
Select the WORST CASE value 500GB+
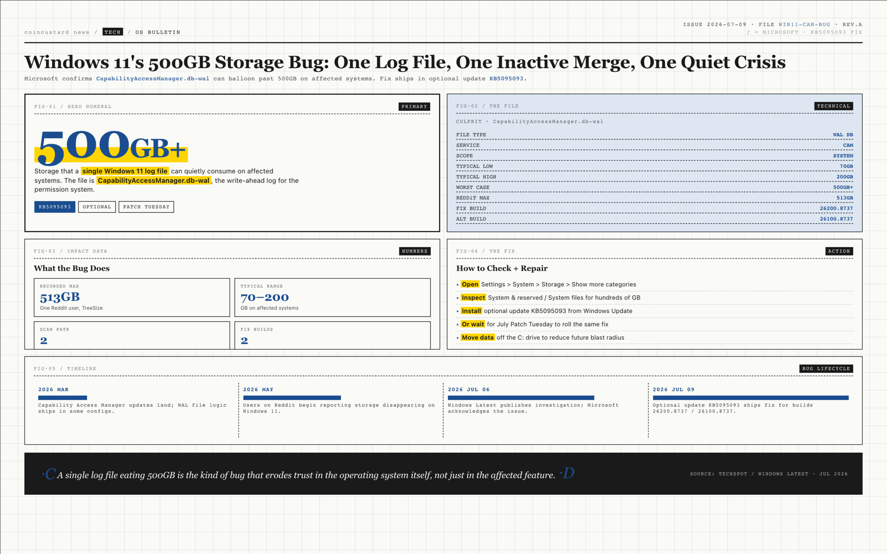click(843, 187)
